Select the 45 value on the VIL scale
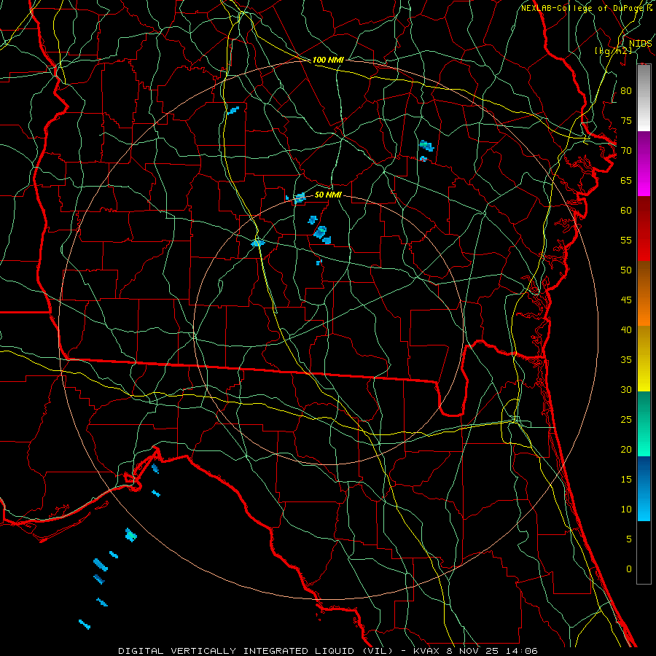Viewport: 656px width, 656px height. tap(626, 300)
